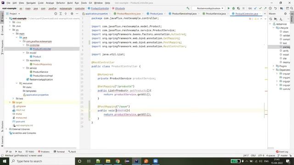Collapse the repository package folder
Image resolution: width=294 pixels, height=165 pixels.
click(x=23, y=60)
